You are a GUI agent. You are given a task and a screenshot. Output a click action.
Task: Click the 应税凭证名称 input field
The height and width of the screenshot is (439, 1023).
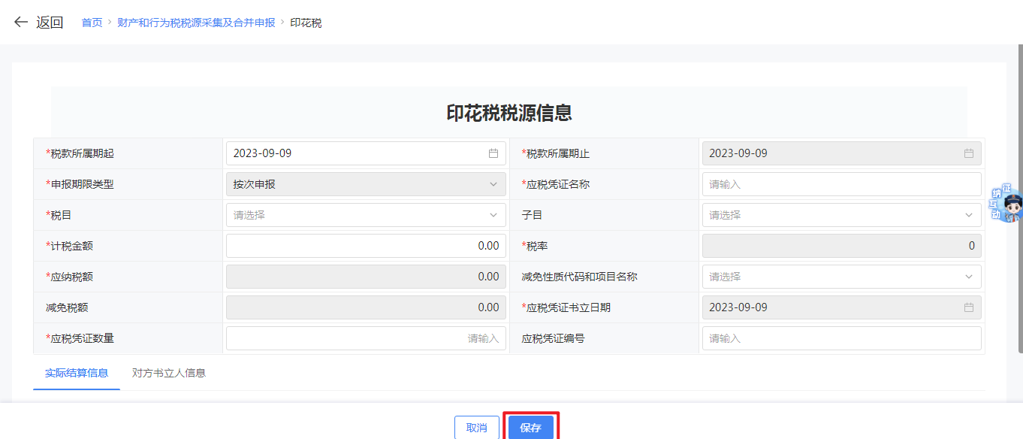(841, 184)
